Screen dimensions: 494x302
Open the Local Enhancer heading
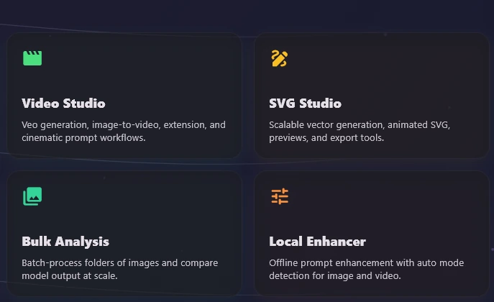click(x=317, y=242)
